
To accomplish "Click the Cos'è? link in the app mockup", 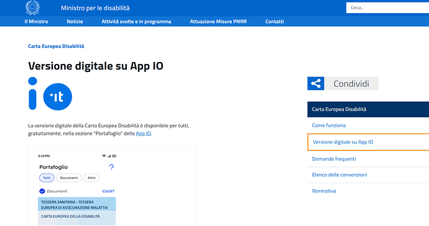I will point(108,191).
